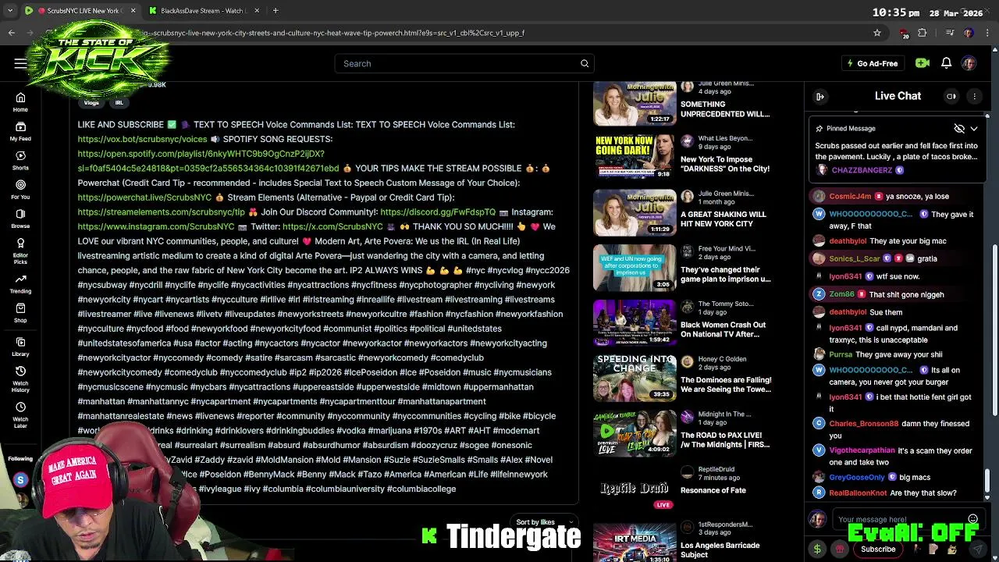Open Watch History in sidebar
The height and width of the screenshot is (562, 999).
pyautogui.click(x=20, y=378)
